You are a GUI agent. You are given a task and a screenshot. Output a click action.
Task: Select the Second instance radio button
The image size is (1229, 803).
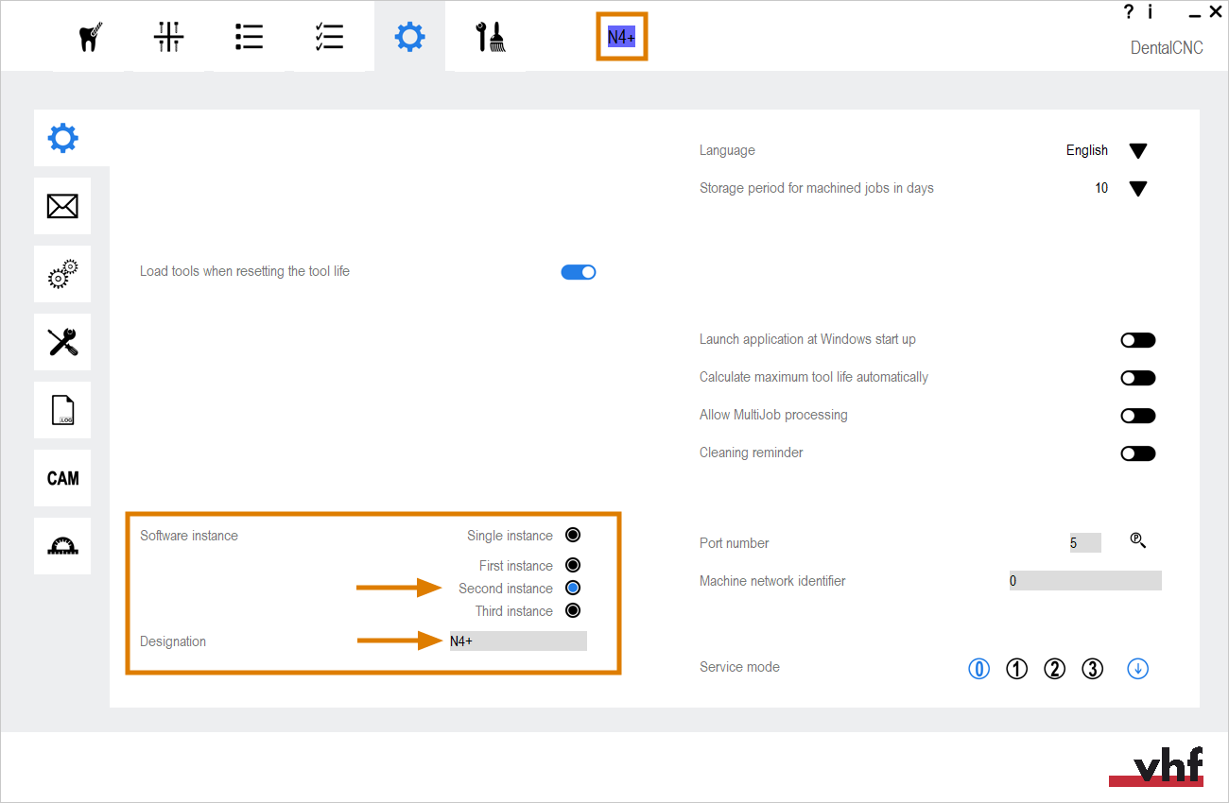click(572, 588)
